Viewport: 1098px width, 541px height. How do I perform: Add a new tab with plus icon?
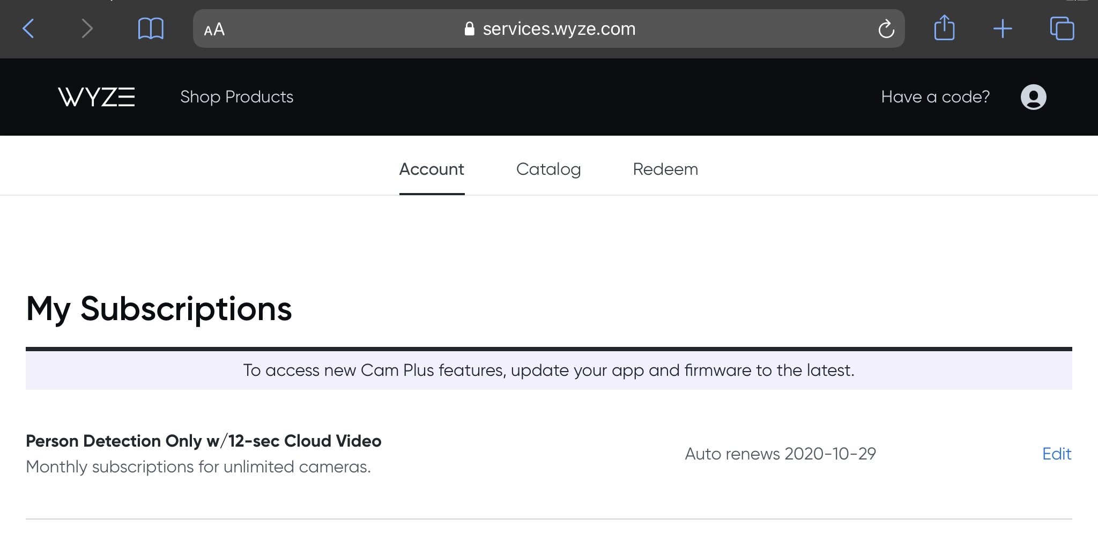point(1003,28)
